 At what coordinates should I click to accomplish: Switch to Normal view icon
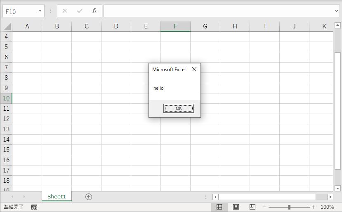(x=219, y=207)
